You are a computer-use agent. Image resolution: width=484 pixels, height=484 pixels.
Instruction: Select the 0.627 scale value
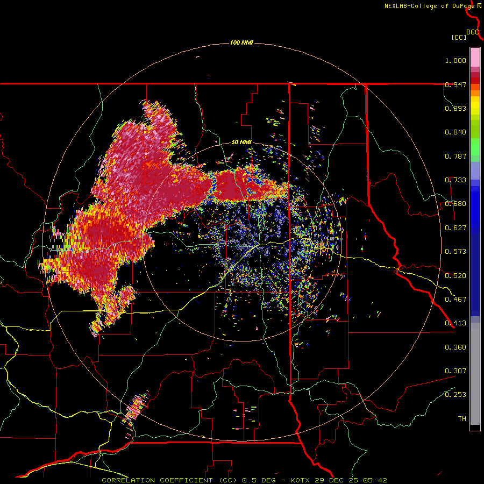click(x=455, y=228)
